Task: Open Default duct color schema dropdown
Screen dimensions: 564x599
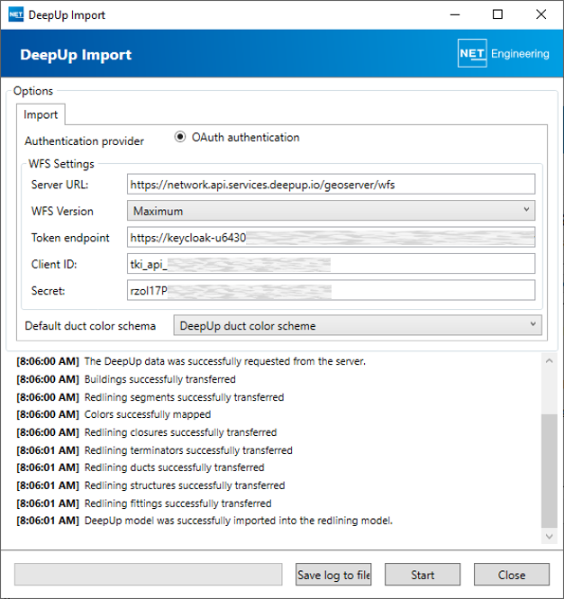Action: tap(358, 325)
